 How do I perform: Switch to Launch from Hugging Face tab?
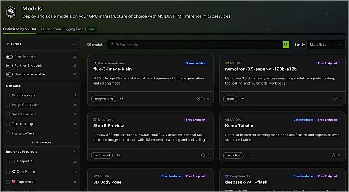click(62, 29)
